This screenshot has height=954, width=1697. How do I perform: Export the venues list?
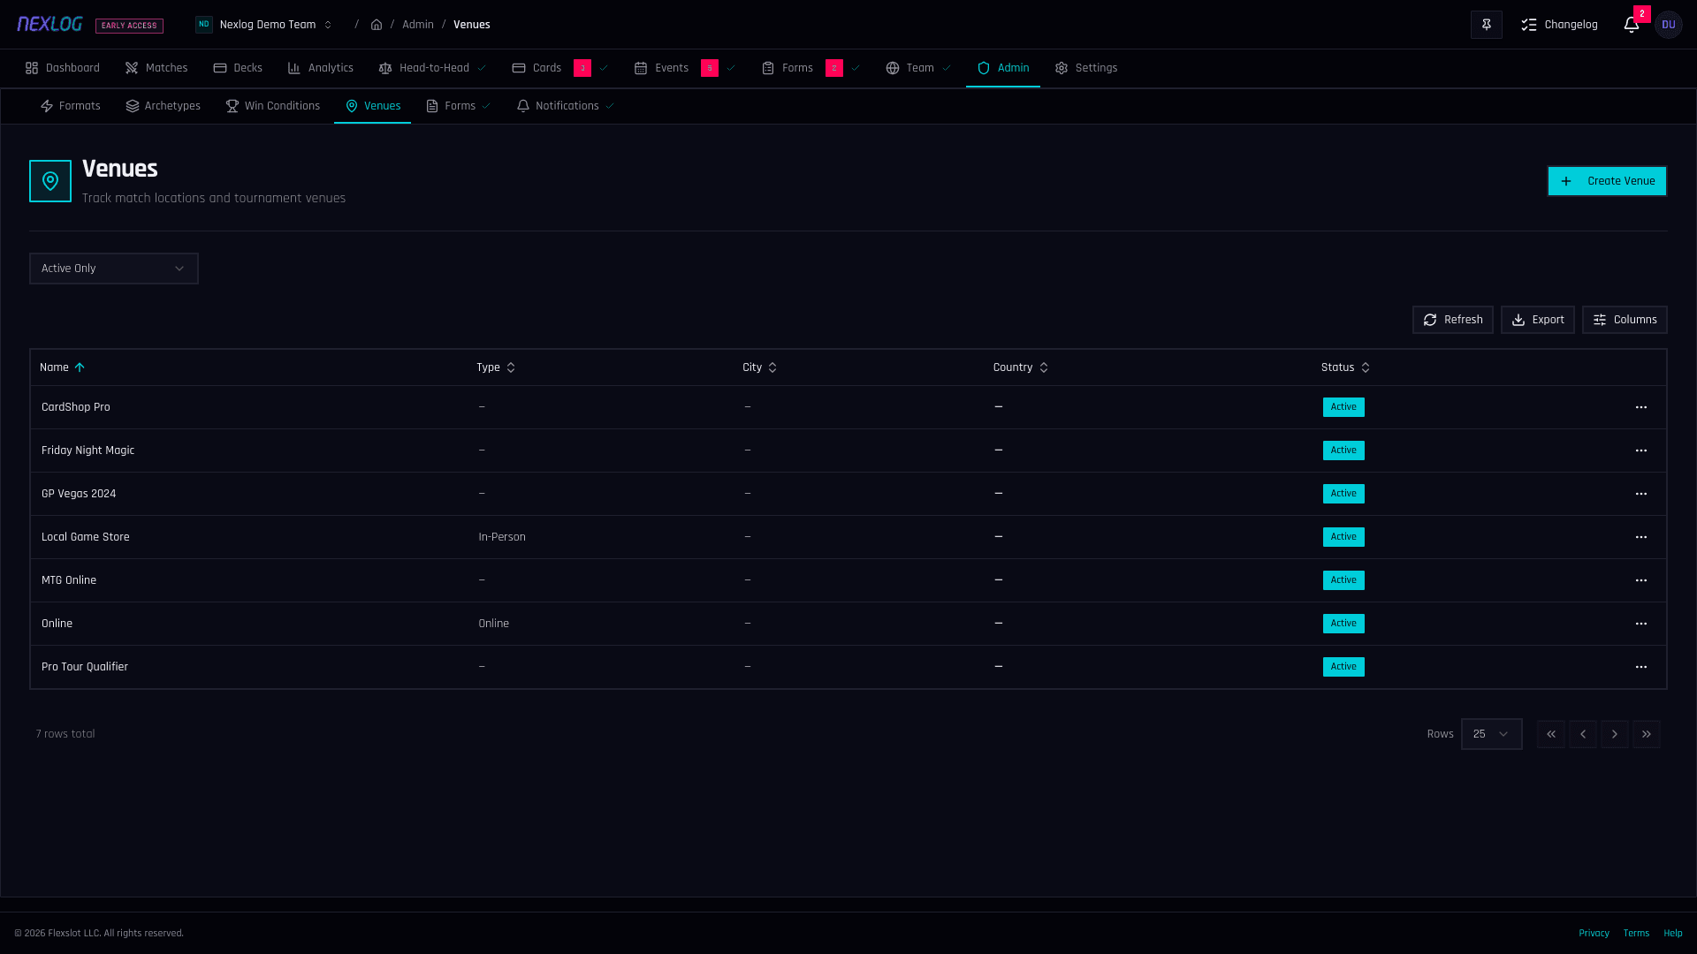(x=1537, y=320)
